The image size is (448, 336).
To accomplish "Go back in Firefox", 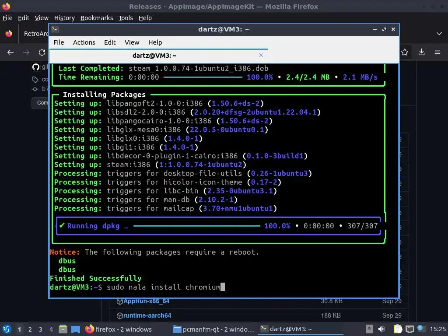I will click(x=10, y=52).
